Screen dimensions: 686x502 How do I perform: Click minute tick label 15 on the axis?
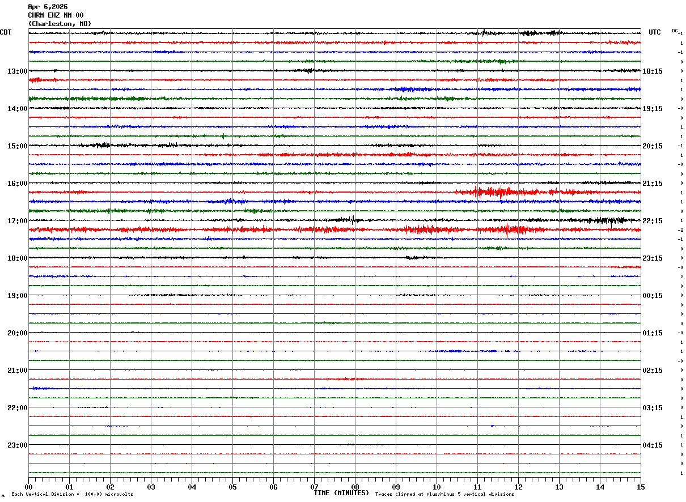tap(641, 487)
